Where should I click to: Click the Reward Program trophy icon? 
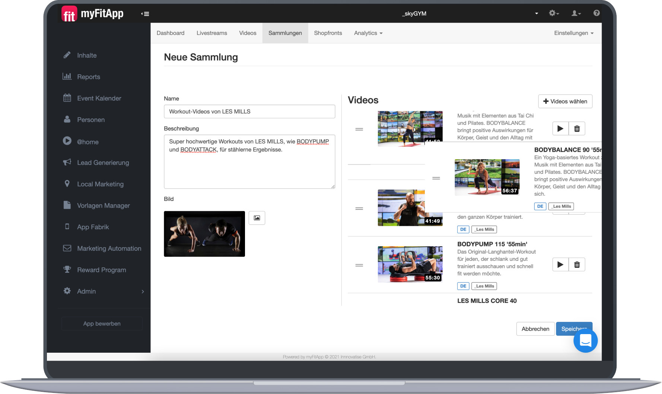pyautogui.click(x=67, y=269)
